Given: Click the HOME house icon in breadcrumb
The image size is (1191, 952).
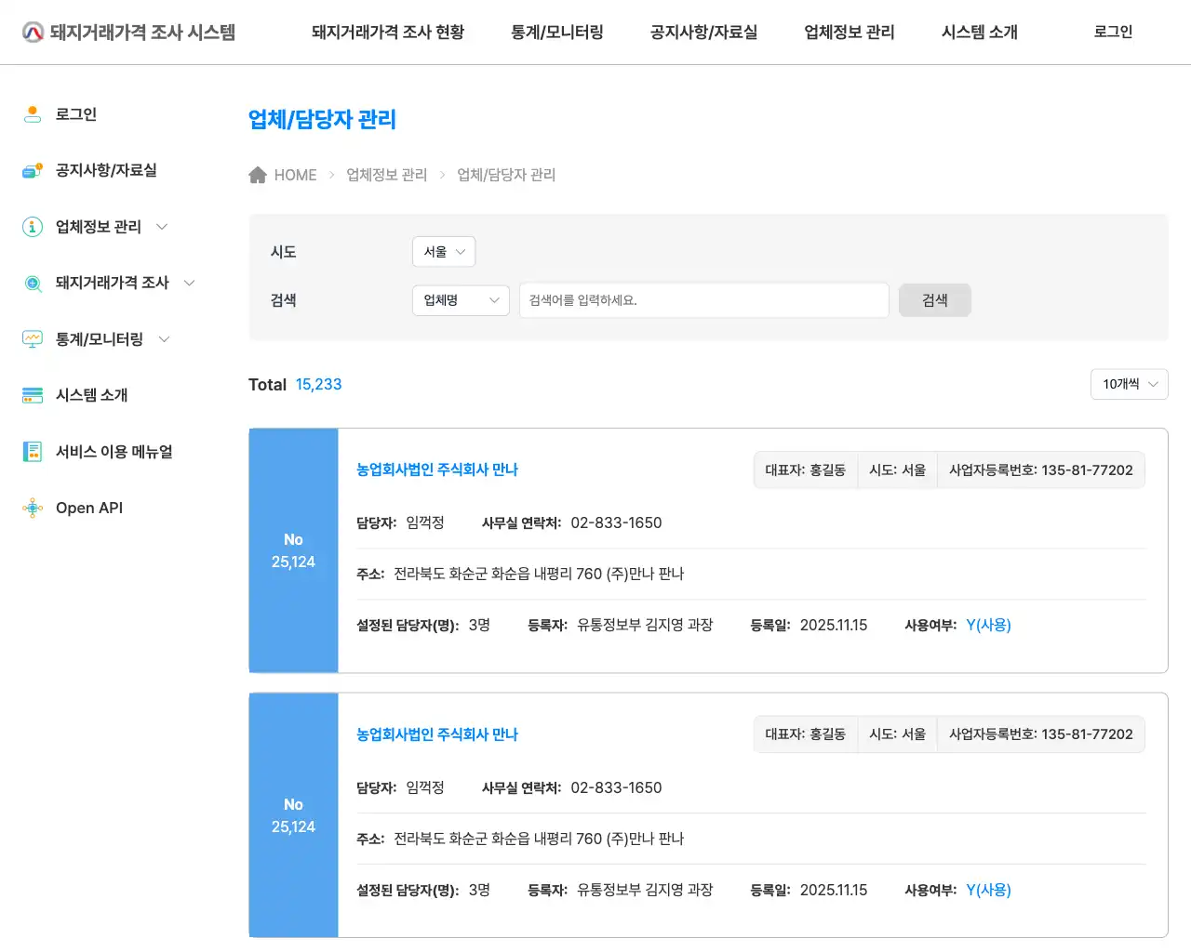Looking at the screenshot, I should click(x=258, y=174).
